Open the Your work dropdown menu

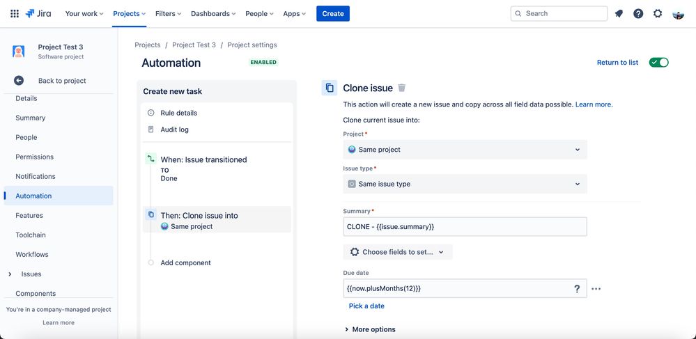pyautogui.click(x=84, y=14)
